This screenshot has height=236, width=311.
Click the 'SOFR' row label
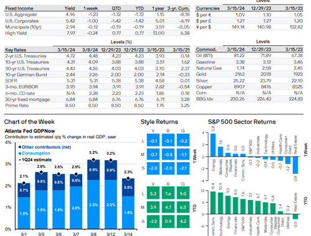11,81
